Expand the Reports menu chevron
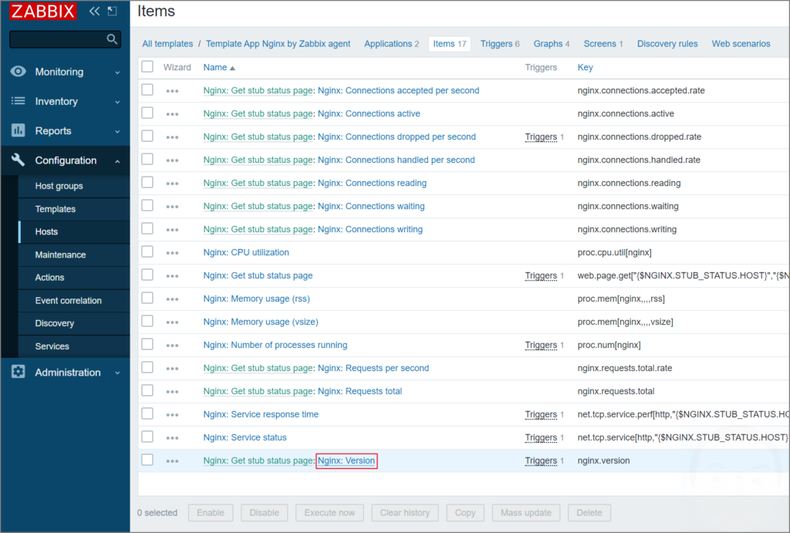 117,131
